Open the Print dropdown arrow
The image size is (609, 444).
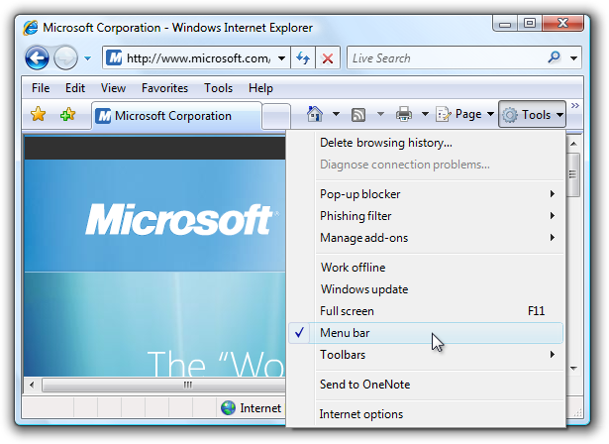click(425, 114)
